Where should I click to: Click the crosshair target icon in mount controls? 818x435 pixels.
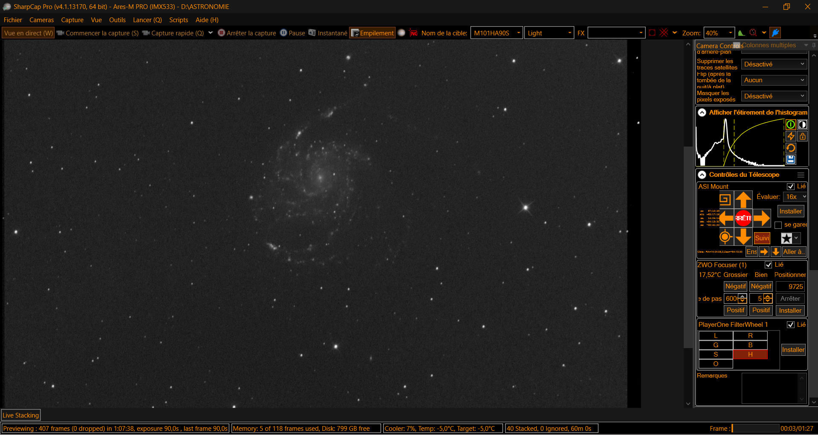pyautogui.click(x=725, y=237)
